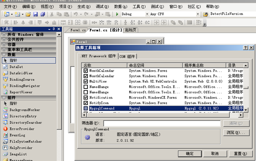The height and width of the screenshot is (161, 256).
Task: Click toolbox scrollbar up arrow
Action: point(59,35)
